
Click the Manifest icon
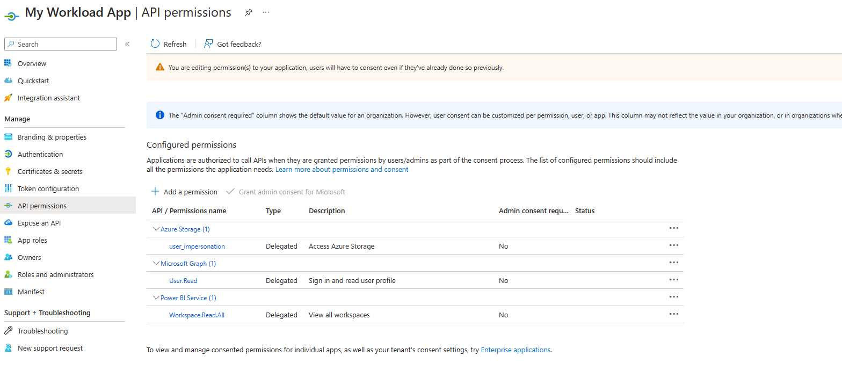8,292
